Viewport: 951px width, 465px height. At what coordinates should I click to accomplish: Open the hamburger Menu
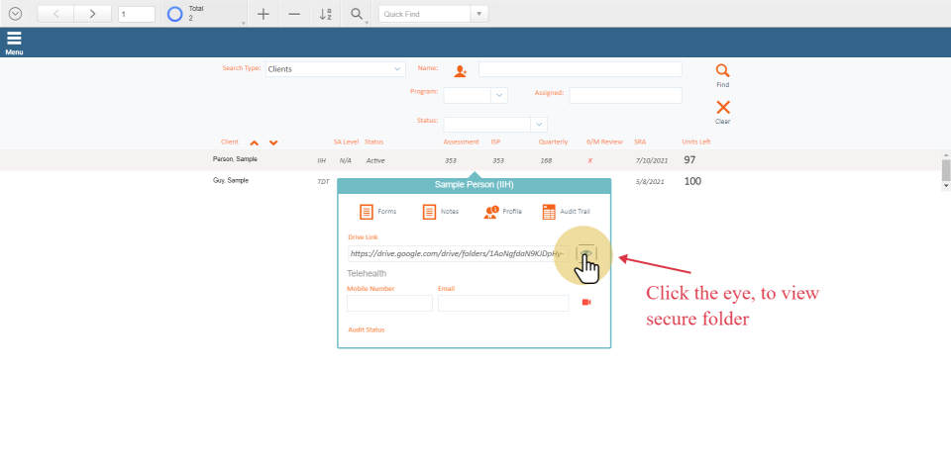(14, 42)
